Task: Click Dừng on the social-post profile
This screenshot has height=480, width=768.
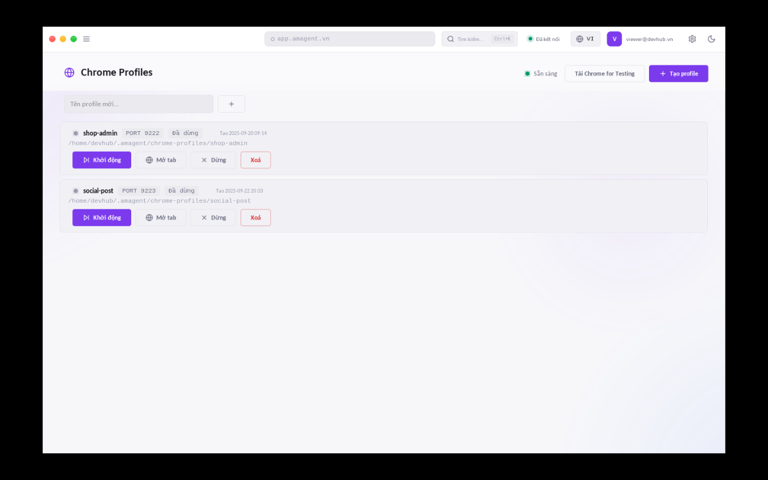Action: click(213, 218)
